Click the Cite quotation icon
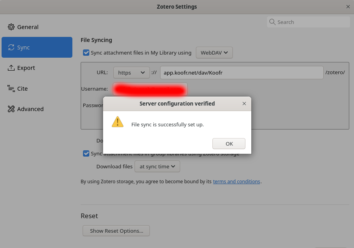 point(11,89)
